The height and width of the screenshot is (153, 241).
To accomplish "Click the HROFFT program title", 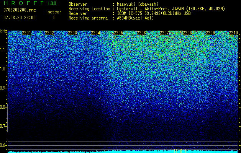I will tap(24, 3).
